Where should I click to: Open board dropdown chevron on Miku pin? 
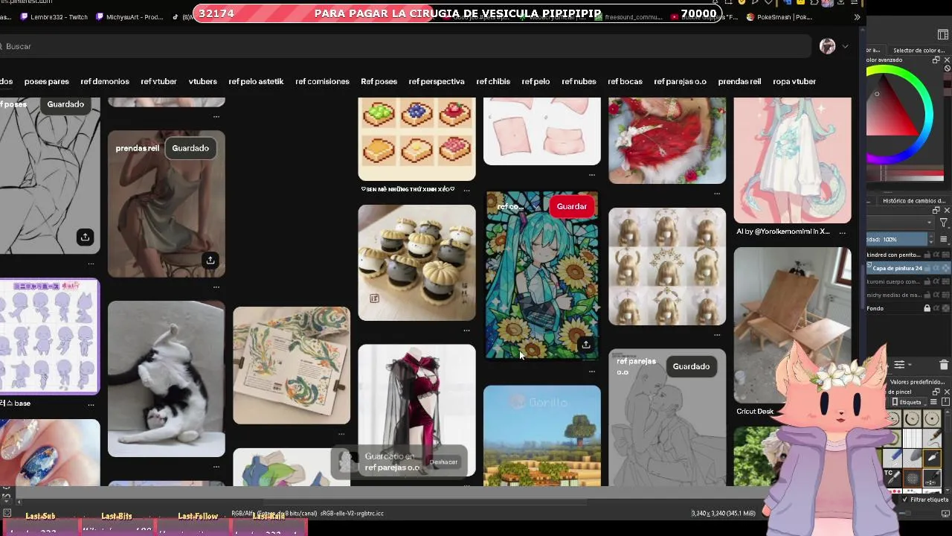click(535, 207)
